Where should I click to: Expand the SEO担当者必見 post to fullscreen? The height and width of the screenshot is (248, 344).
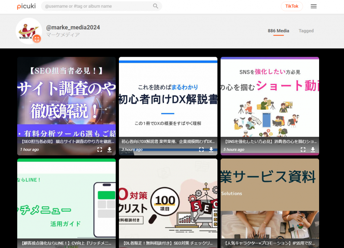[99, 150]
